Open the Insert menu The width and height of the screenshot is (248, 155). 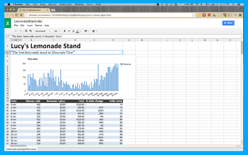[x=29, y=25]
